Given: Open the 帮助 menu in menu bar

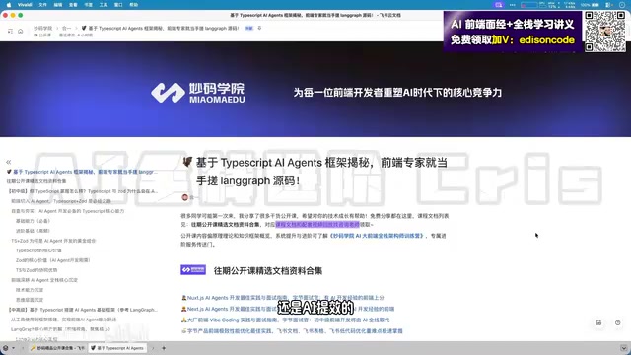Looking at the screenshot, I should 134,5.
